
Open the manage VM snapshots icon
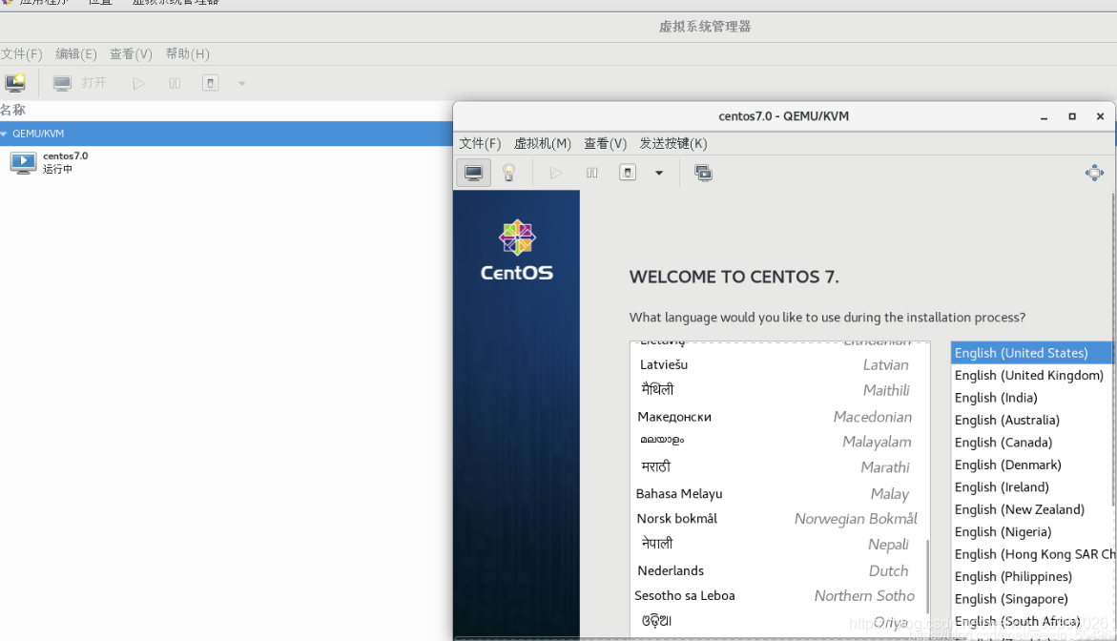pyautogui.click(x=703, y=173)
